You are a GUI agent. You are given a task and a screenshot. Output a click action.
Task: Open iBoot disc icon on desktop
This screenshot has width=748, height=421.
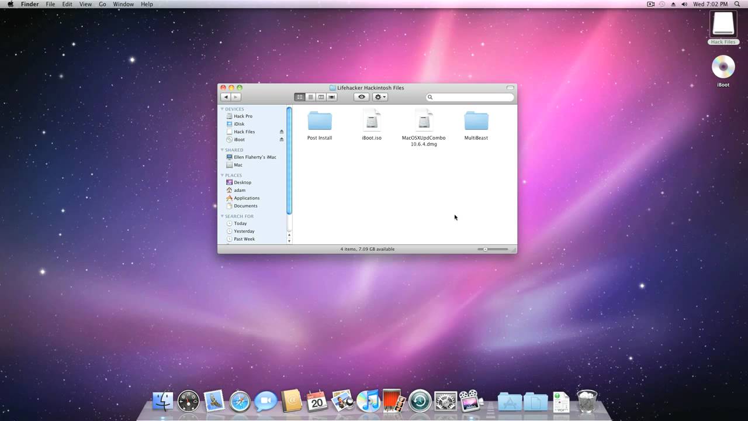coord(723,67)
